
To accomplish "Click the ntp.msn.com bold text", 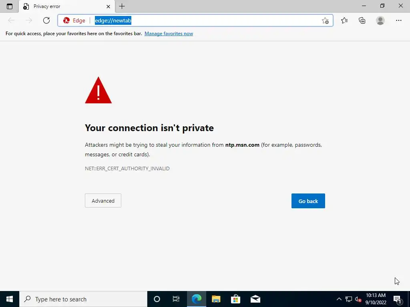I will 242,145.
